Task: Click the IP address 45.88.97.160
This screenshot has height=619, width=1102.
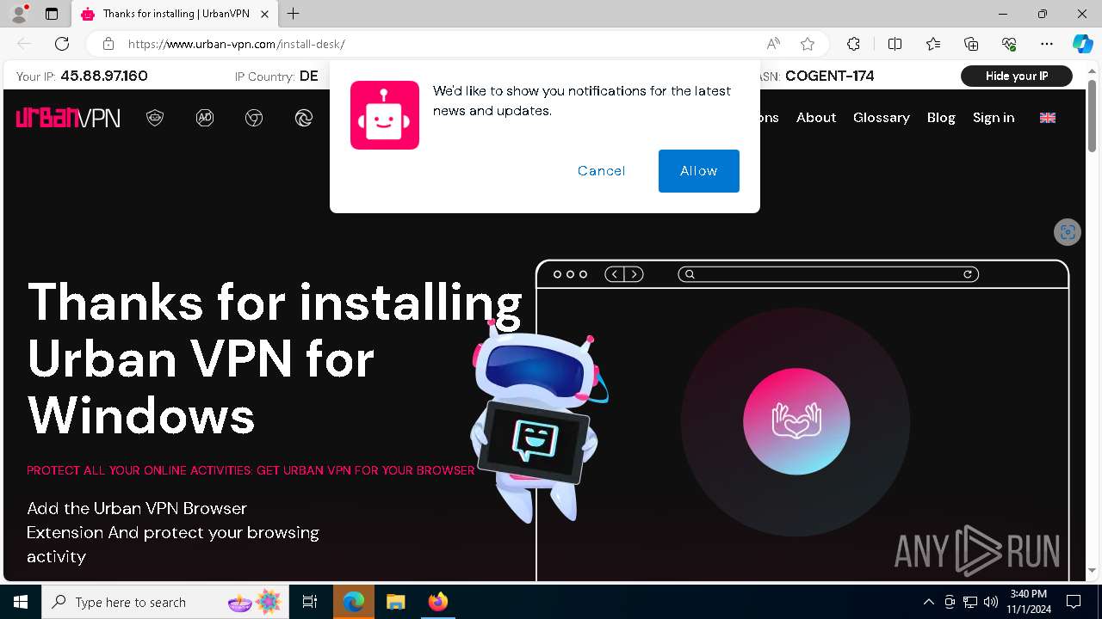Action: [x=104, y=76]
